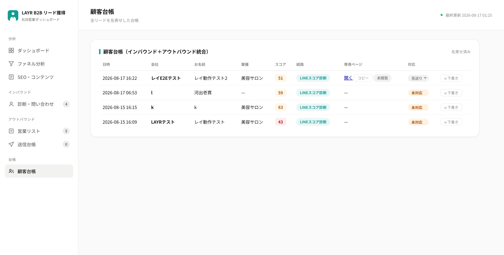
Task: Click score badge 43
Action: [280, 122]
